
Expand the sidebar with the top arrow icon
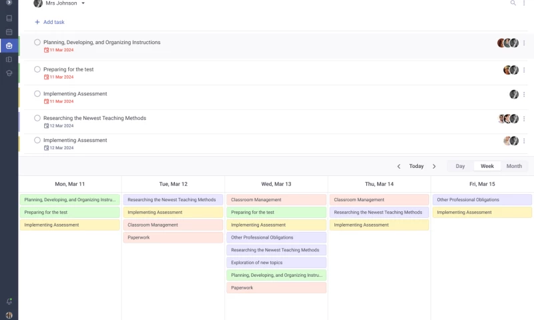point(9,3)
